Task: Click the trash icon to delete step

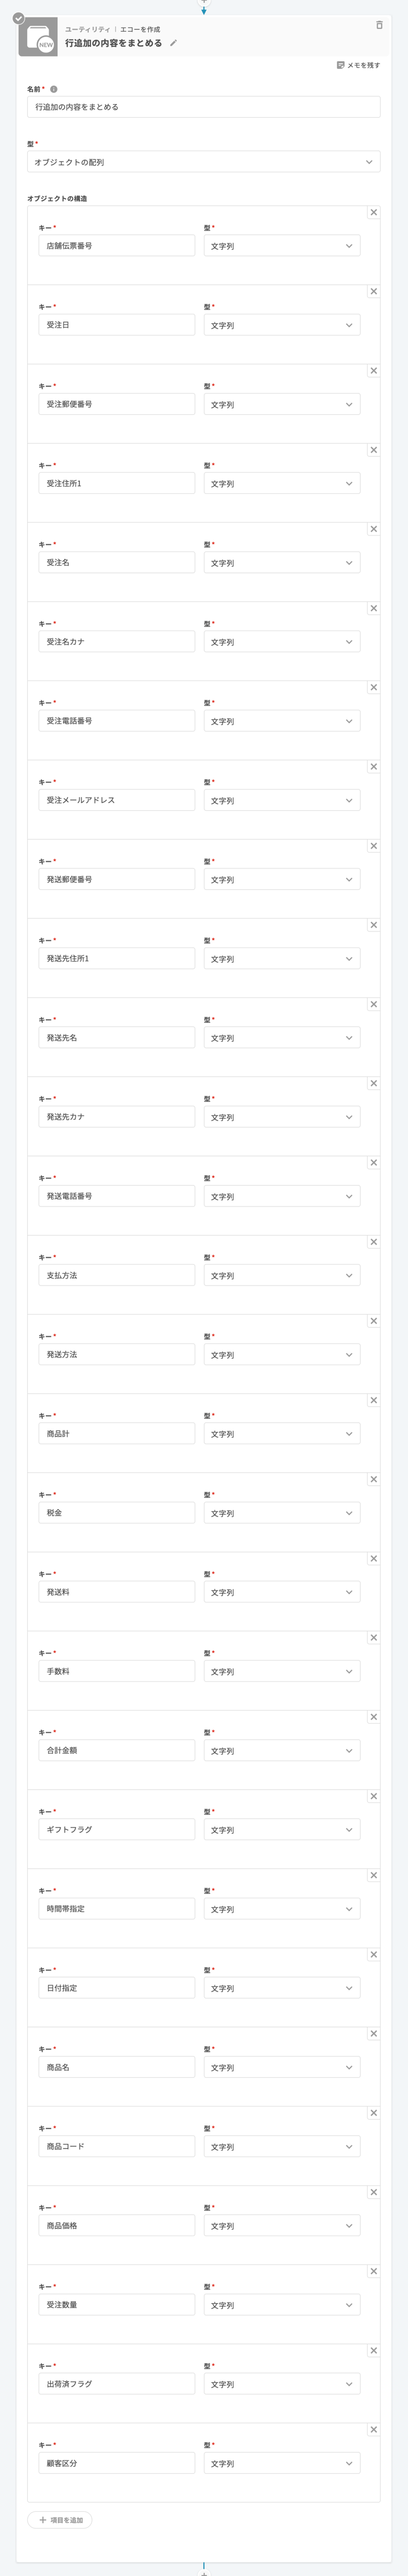Action: (379, 25)
